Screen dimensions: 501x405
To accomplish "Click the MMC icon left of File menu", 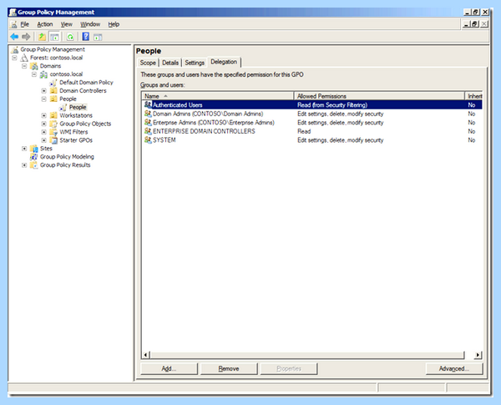I will tap(13, 24).
